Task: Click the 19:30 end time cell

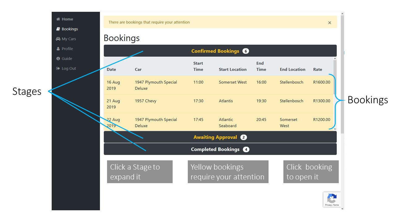Action: [261, 101]
